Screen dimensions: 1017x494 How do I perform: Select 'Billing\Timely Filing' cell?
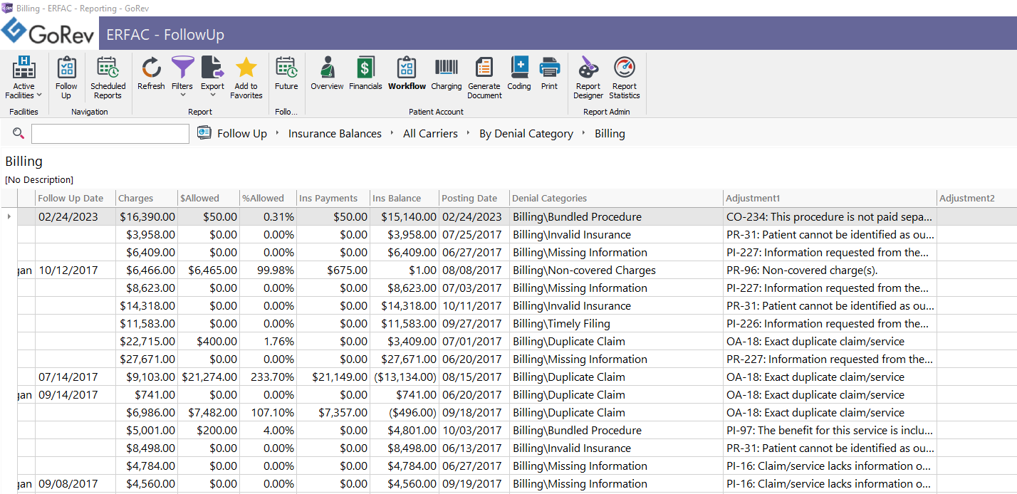click(x=617, y=323)
